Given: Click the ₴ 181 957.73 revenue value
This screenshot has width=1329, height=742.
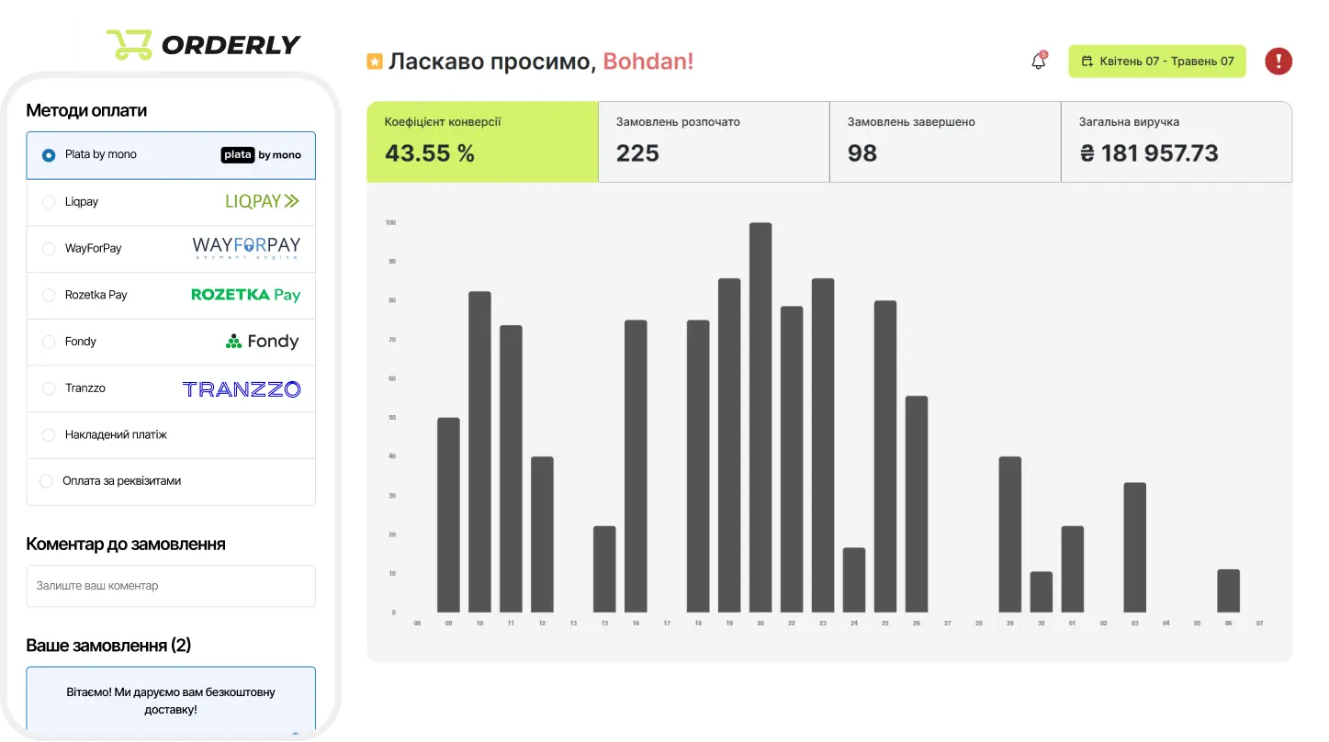Looking at the screenshot, I should (x=1149, y=153).
